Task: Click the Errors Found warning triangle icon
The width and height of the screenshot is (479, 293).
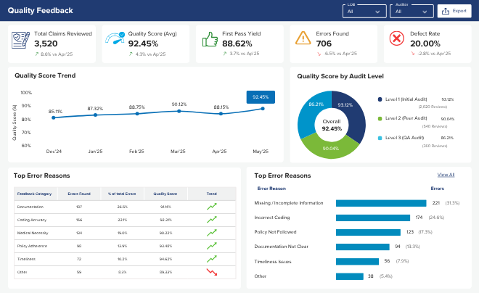Action: (x=303, y=38)
